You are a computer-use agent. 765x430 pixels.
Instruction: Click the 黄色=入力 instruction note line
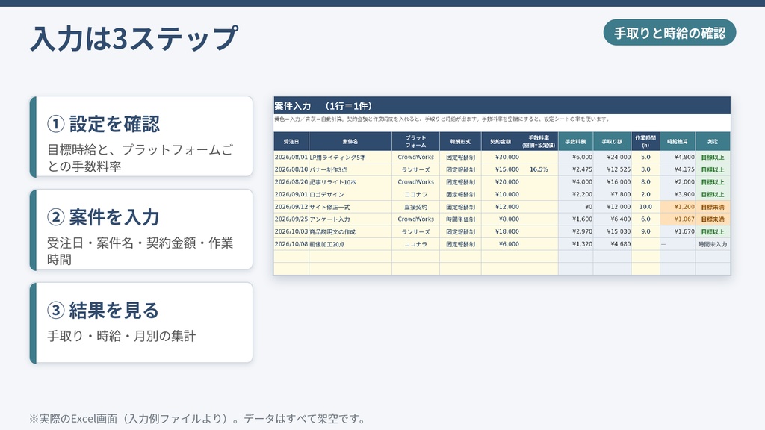442,119
